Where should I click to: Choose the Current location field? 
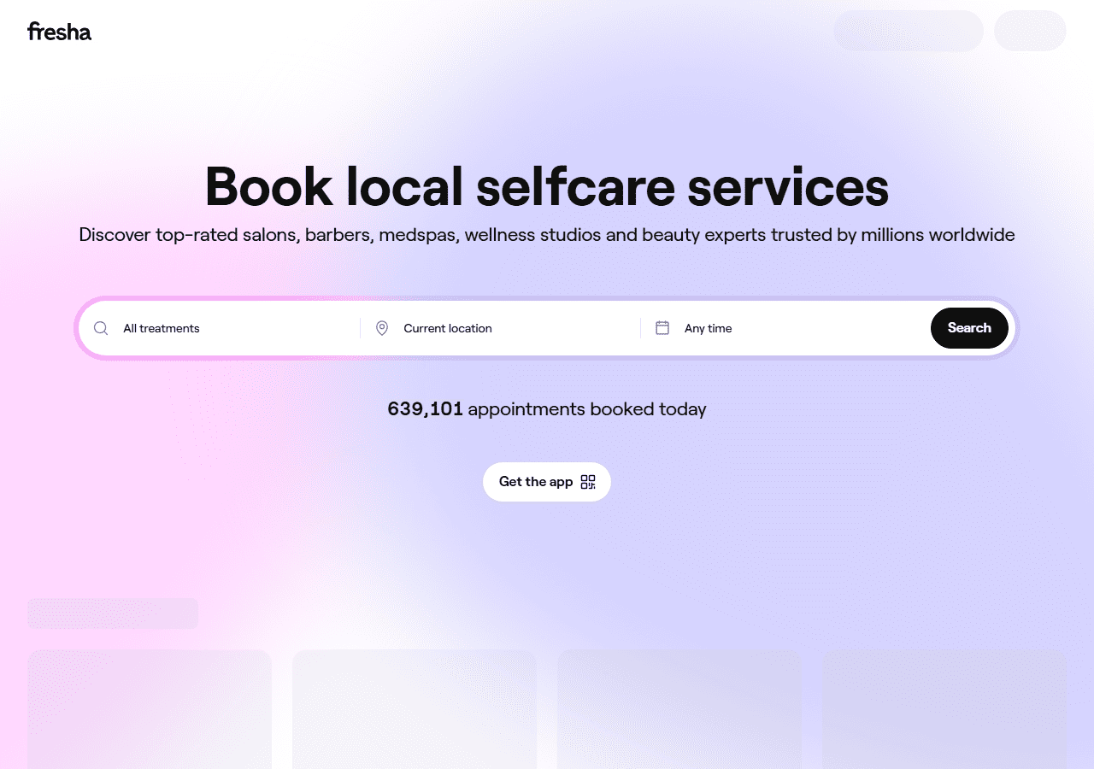tap(500, 328)
